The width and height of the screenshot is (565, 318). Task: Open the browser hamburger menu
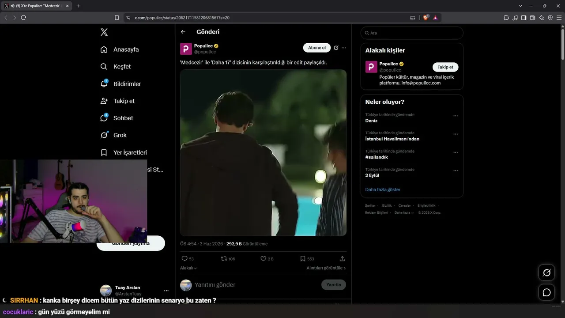click(559, 18)
